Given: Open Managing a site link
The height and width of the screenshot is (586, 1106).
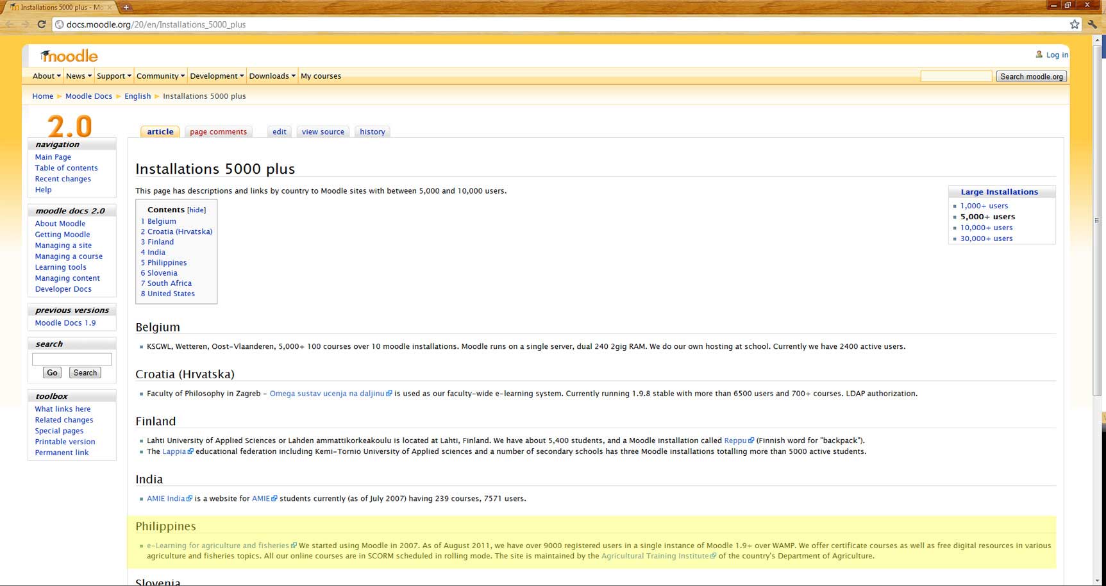Looking at the screenshot, I should coord(63,246).
